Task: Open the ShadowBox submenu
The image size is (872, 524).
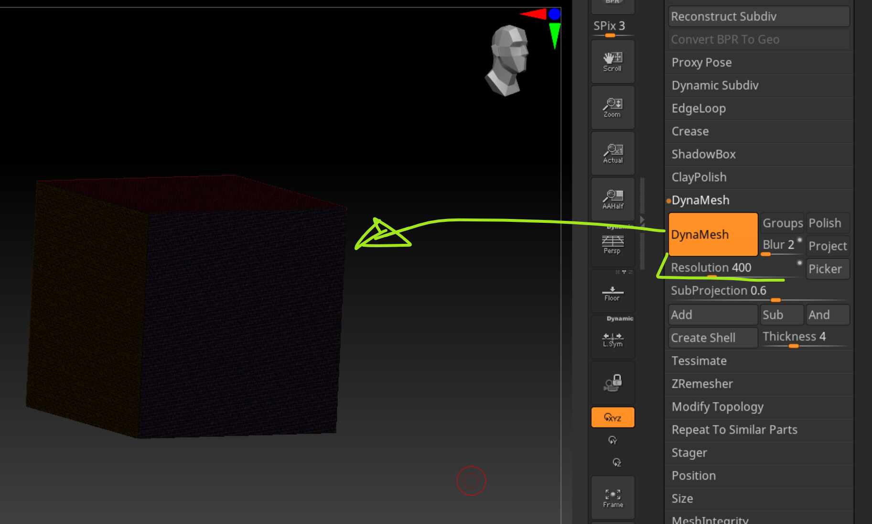Action: pyautogui.click(x=758, y=154)
